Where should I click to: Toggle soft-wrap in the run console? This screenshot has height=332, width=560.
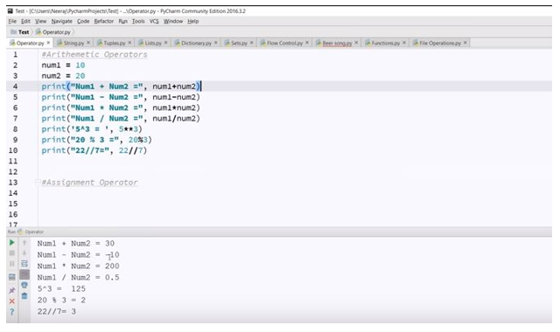24,264
